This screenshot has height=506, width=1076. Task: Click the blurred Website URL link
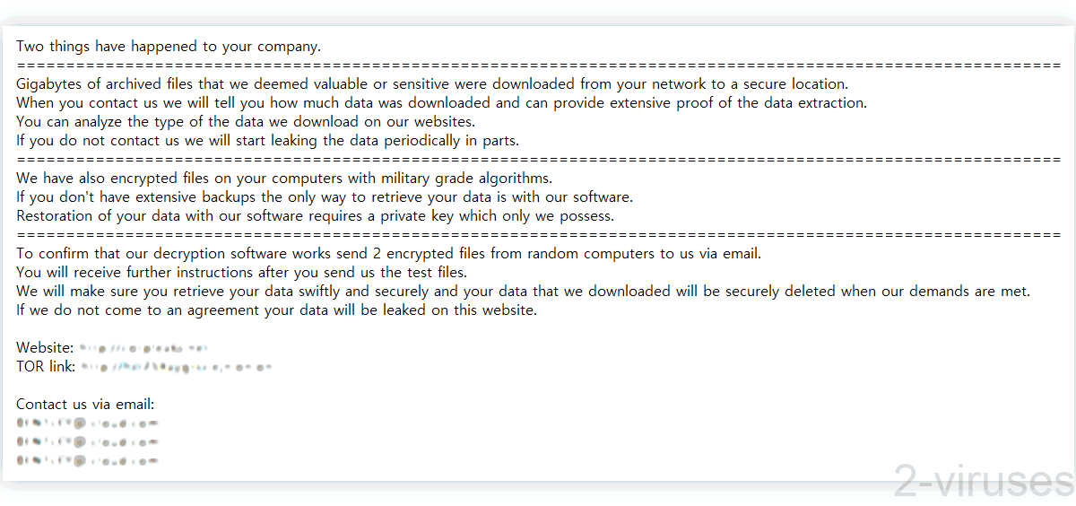pyautogui.click(x=143, y=347)
